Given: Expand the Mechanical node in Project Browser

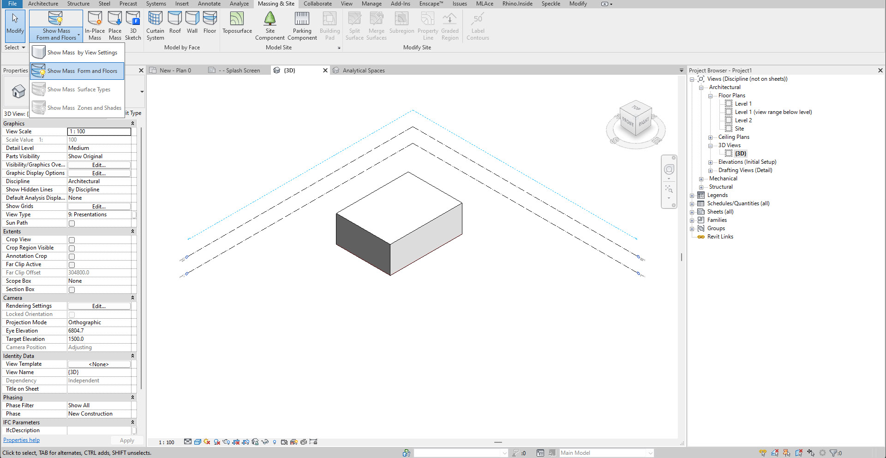Looking at the screenshot, I should tap(701, 178).
